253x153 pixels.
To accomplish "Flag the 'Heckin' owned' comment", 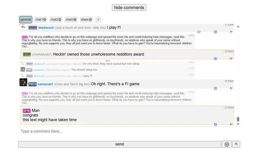I will point(231,58).
